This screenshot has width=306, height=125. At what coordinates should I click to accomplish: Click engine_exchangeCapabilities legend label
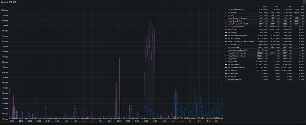pyautogui.click(x=238, y=50)
